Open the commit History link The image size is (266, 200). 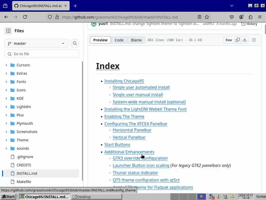(249, 24)
